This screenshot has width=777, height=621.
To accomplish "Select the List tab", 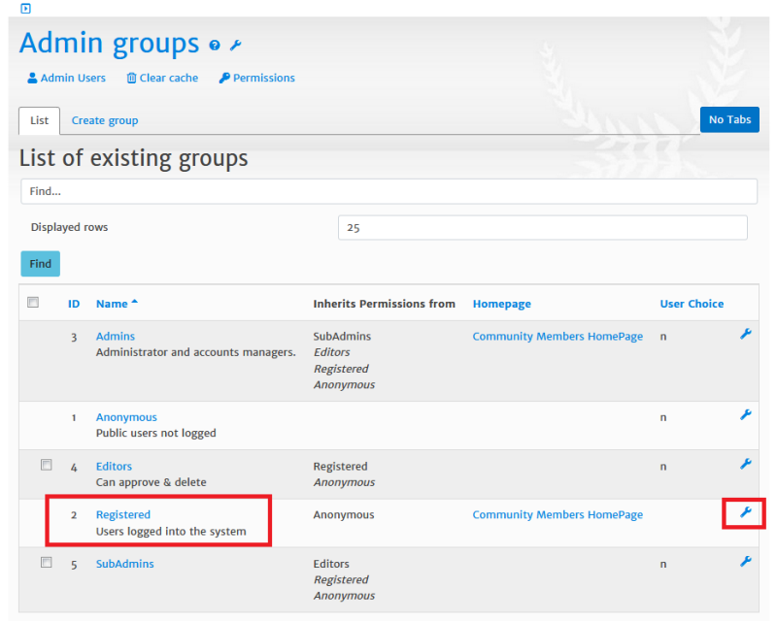I will (x=39, y=121).
